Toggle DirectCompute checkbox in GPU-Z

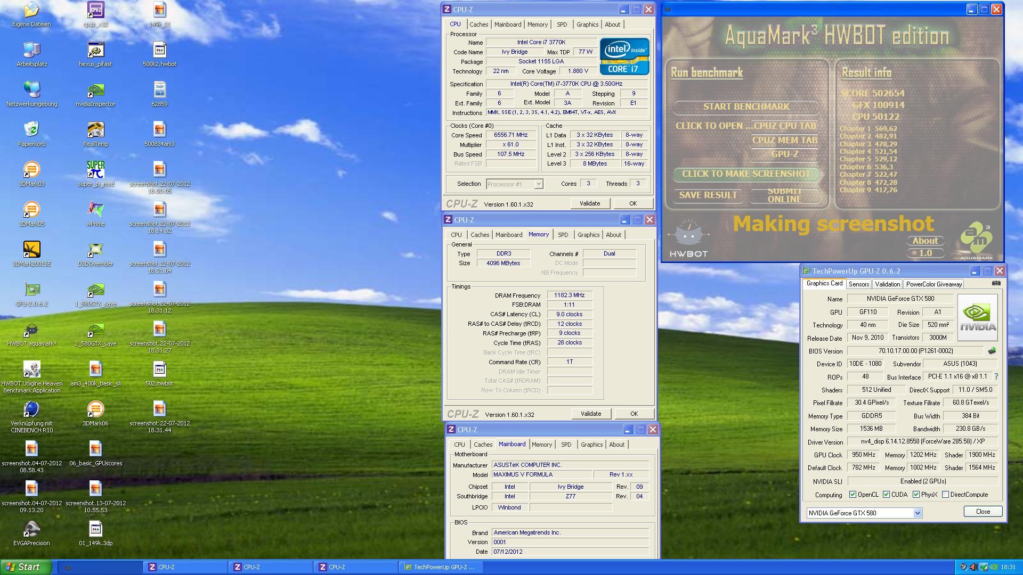tap(945, 495)
